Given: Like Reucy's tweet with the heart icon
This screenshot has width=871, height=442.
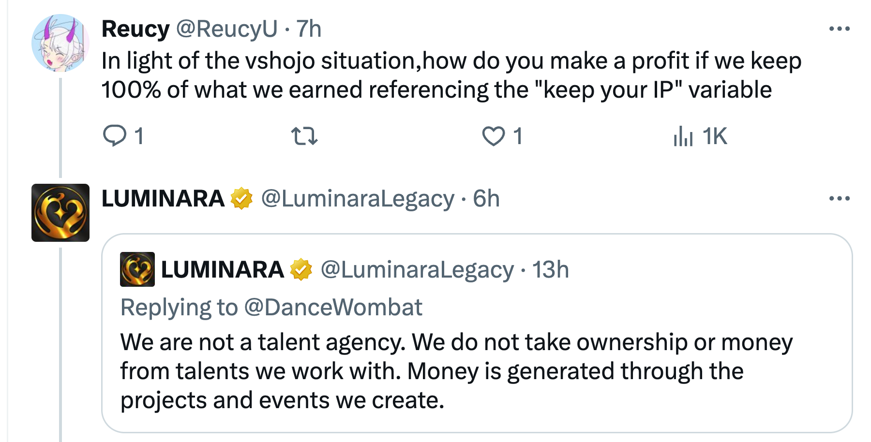Looking at the screenshot, I should pyautogui.click(x=494, y=136).
